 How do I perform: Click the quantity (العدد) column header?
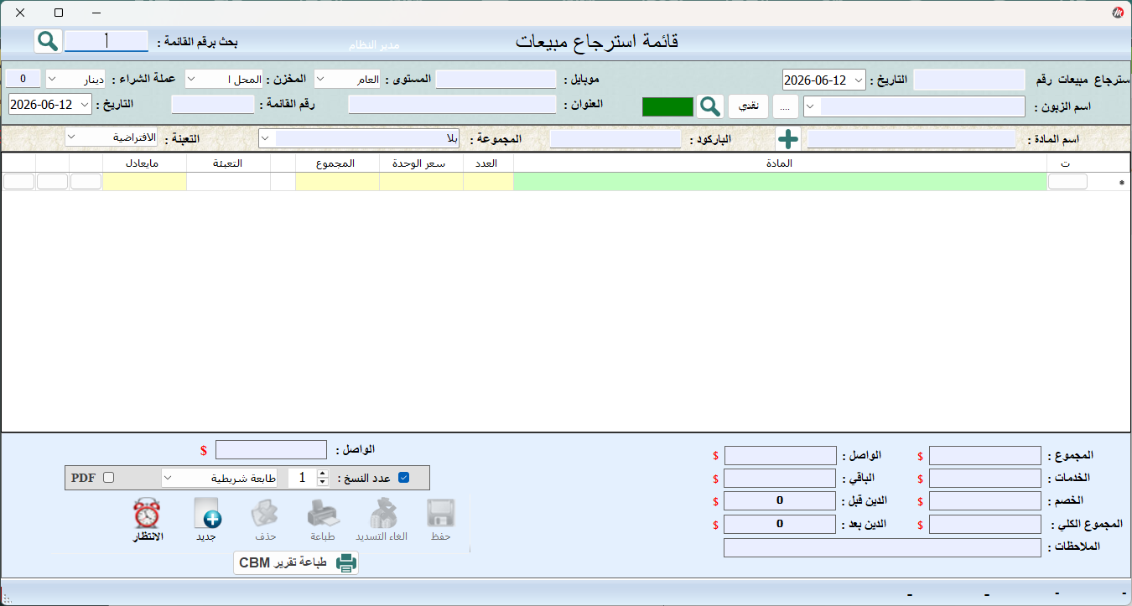488,163
